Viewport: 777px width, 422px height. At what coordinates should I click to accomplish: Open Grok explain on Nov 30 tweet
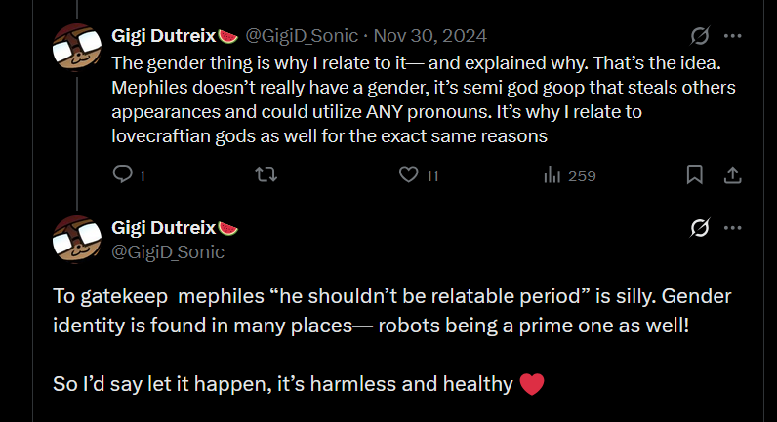[699, 37]
